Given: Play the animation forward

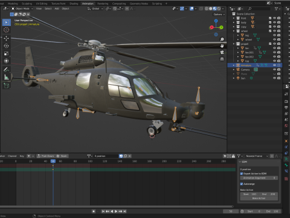Looking at the screenshot, I should pyautogui.click(x=116, y=211).
